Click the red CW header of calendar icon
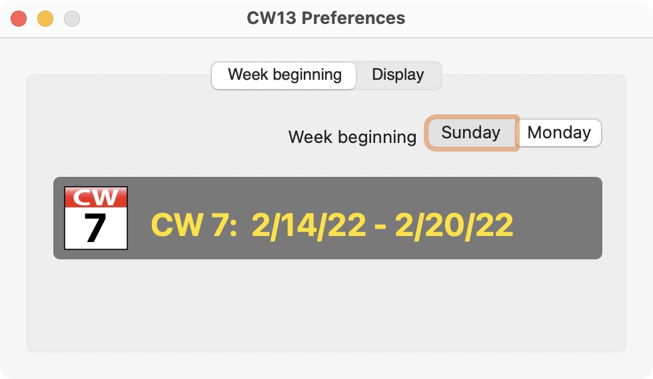The image size is (653, 379). tap(96, 197)
